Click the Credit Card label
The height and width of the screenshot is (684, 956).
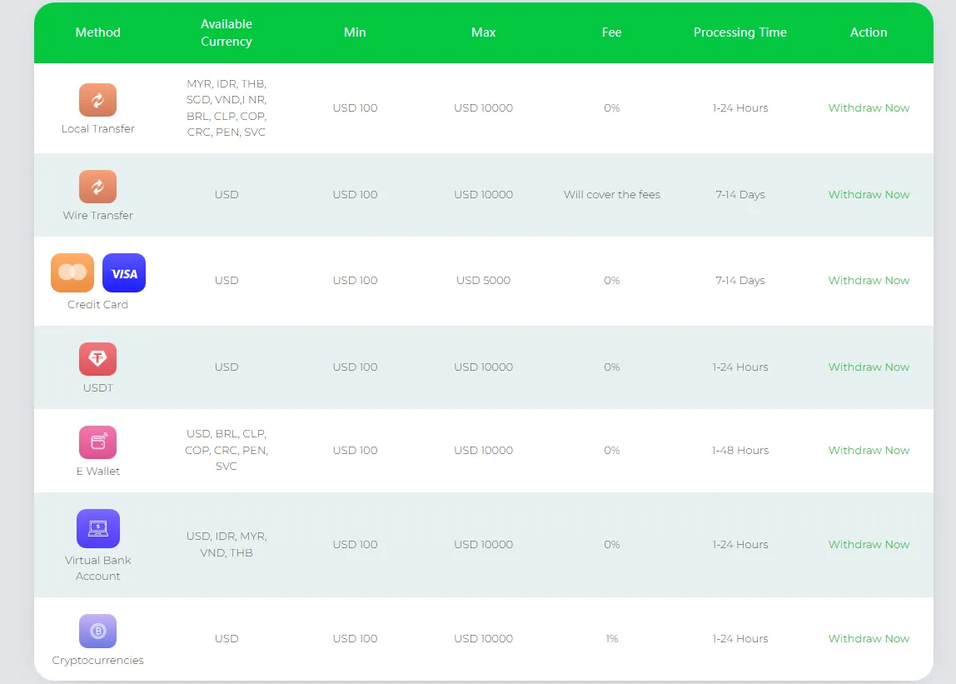coord(97,304)
